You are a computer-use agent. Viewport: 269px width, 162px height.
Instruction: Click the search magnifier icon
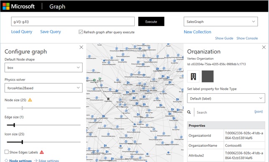pos(189,112)
